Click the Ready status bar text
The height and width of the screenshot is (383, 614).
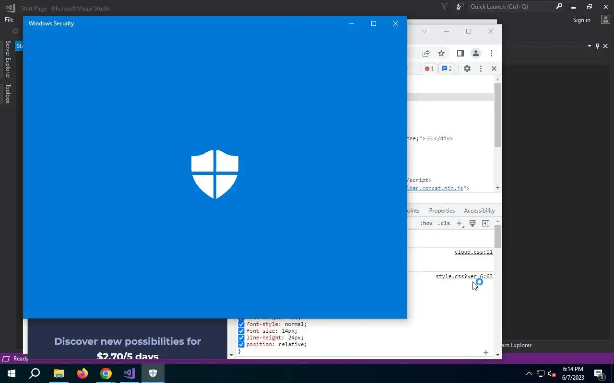pos(21,359)
